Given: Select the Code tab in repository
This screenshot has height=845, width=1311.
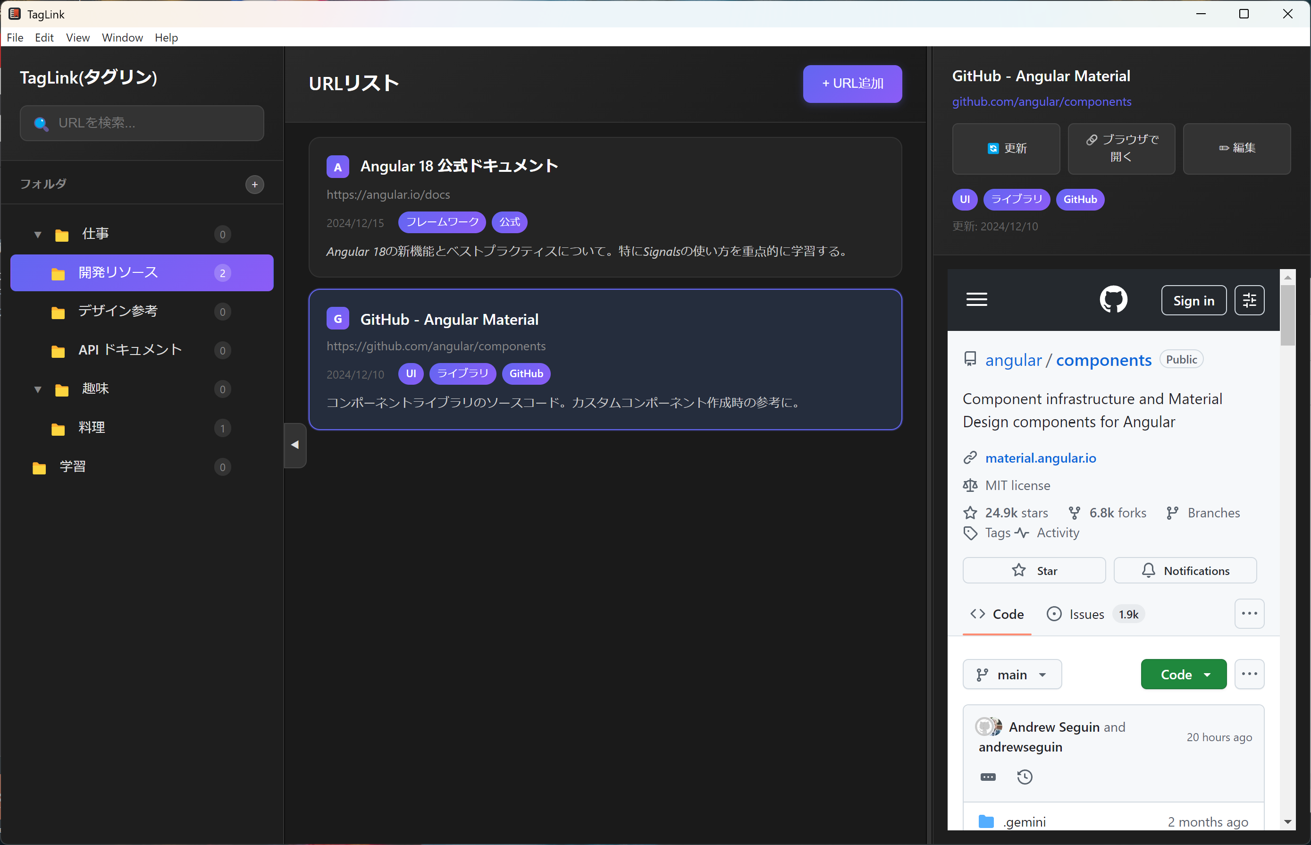Looking at the screenshot, I should coord(997,614).
